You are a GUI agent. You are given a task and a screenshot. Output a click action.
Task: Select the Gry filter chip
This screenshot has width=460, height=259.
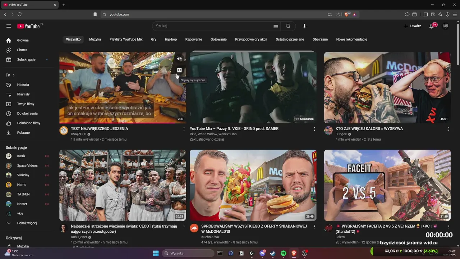click(x=154, y=39)
